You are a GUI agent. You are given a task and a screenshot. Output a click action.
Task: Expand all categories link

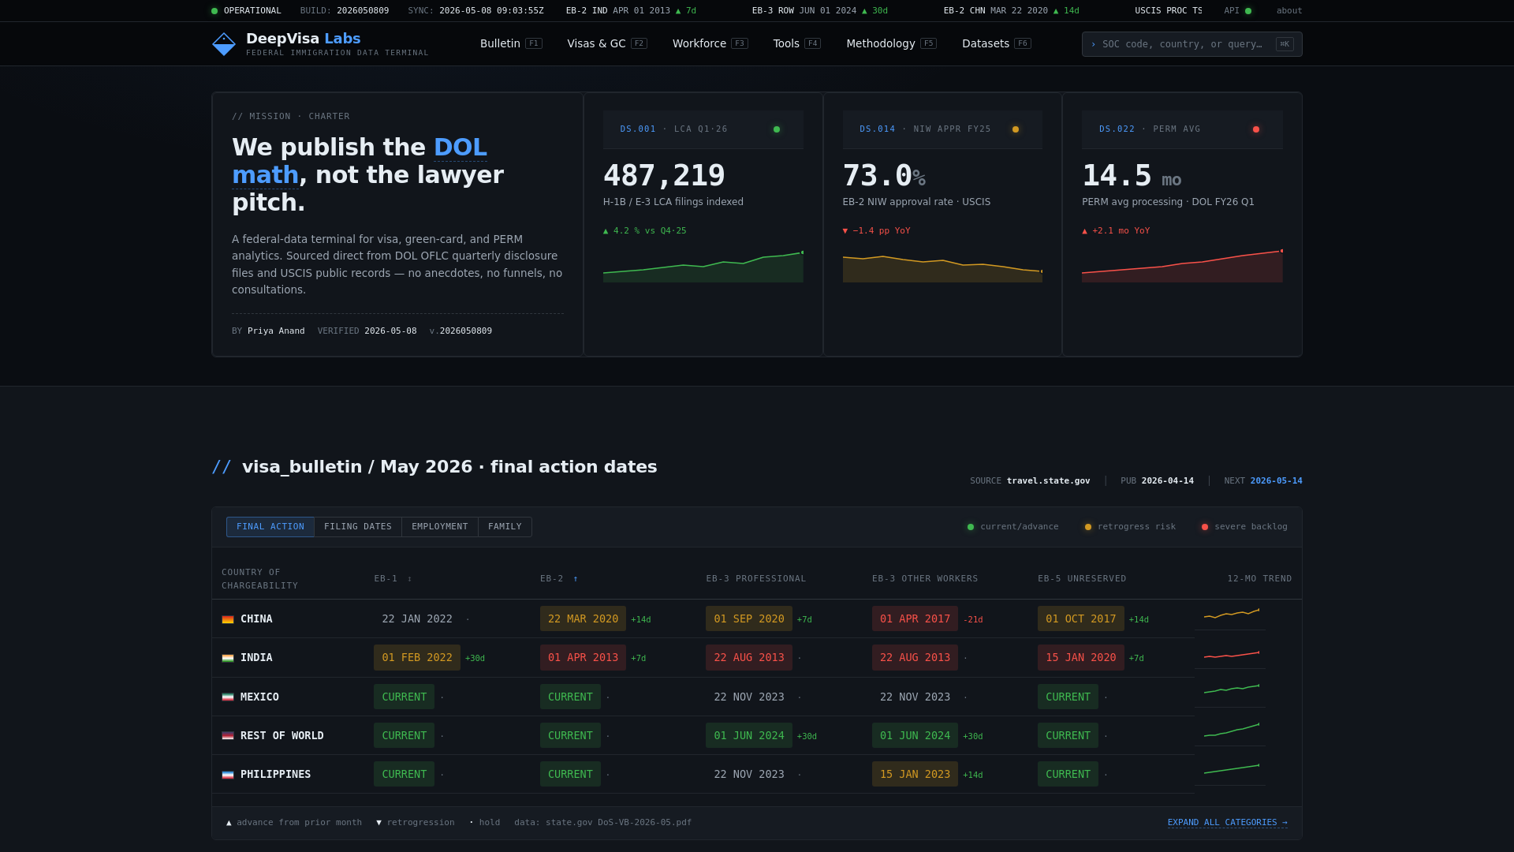(x=1227, y=822)
